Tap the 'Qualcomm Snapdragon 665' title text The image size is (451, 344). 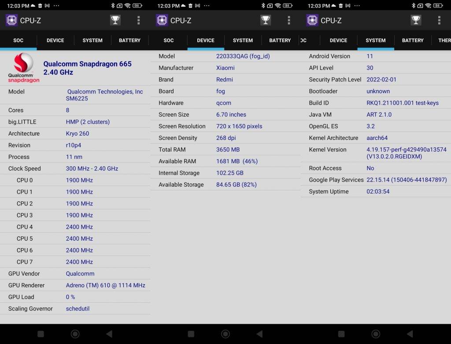click(88, 64)
